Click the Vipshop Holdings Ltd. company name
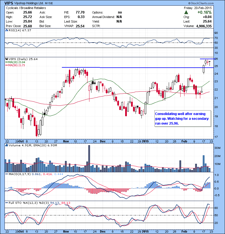 [x=29, y=3]
